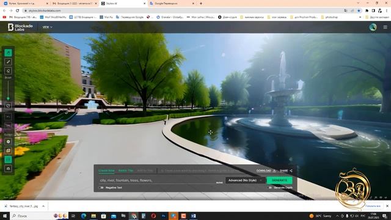Click the skybox.blockadelabs.com address bar
This screenshot has width=391, height=220.
[45, 10]
